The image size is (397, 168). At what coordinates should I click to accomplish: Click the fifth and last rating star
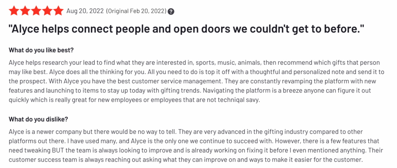click(x=58, y=11)
